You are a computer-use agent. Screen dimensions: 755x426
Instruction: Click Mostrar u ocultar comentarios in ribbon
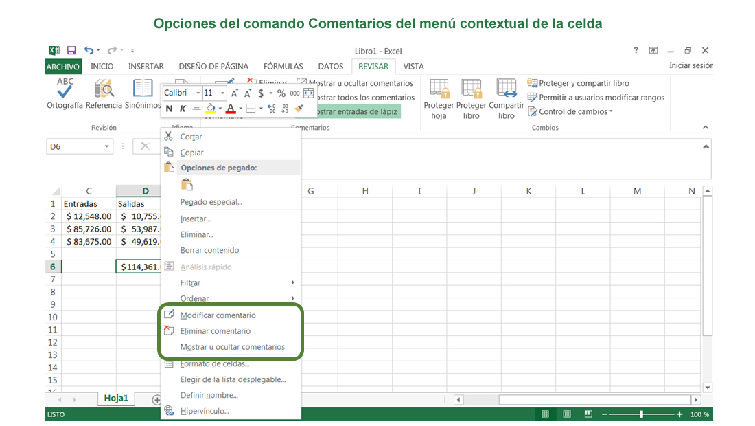click(x=355, y=83)
